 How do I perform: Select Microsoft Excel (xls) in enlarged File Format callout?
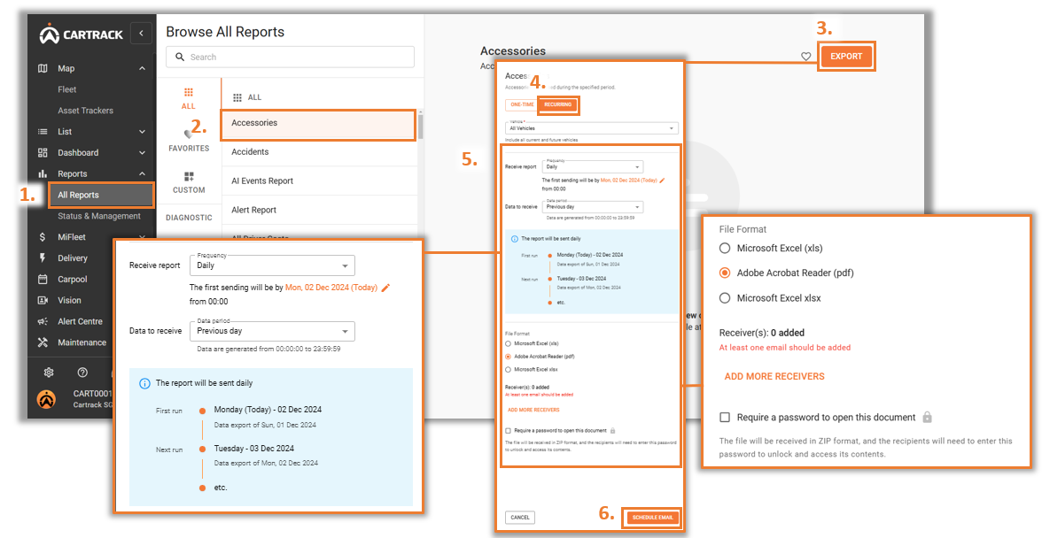tap(725, 248)
